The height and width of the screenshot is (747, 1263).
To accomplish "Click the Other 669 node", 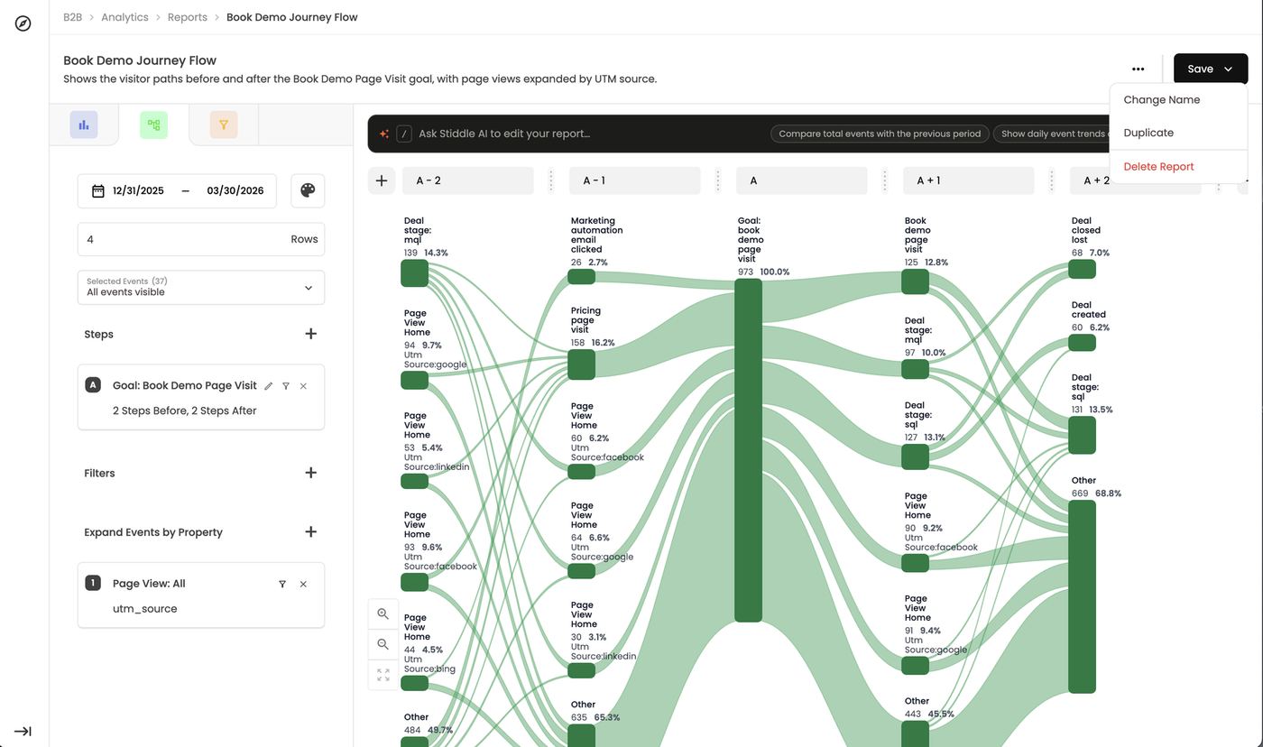I will [x=1083, y=597].
